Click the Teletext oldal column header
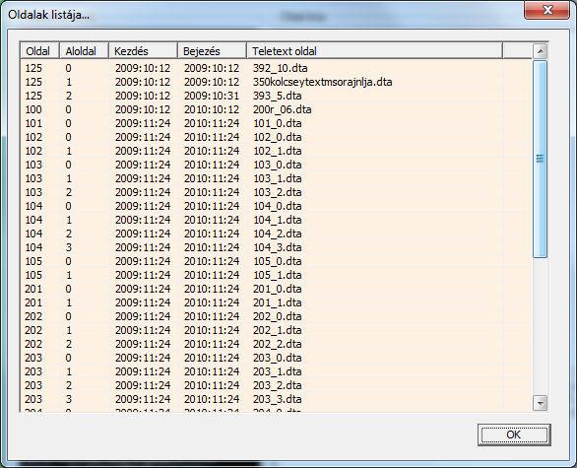 (x=374, y=51)
